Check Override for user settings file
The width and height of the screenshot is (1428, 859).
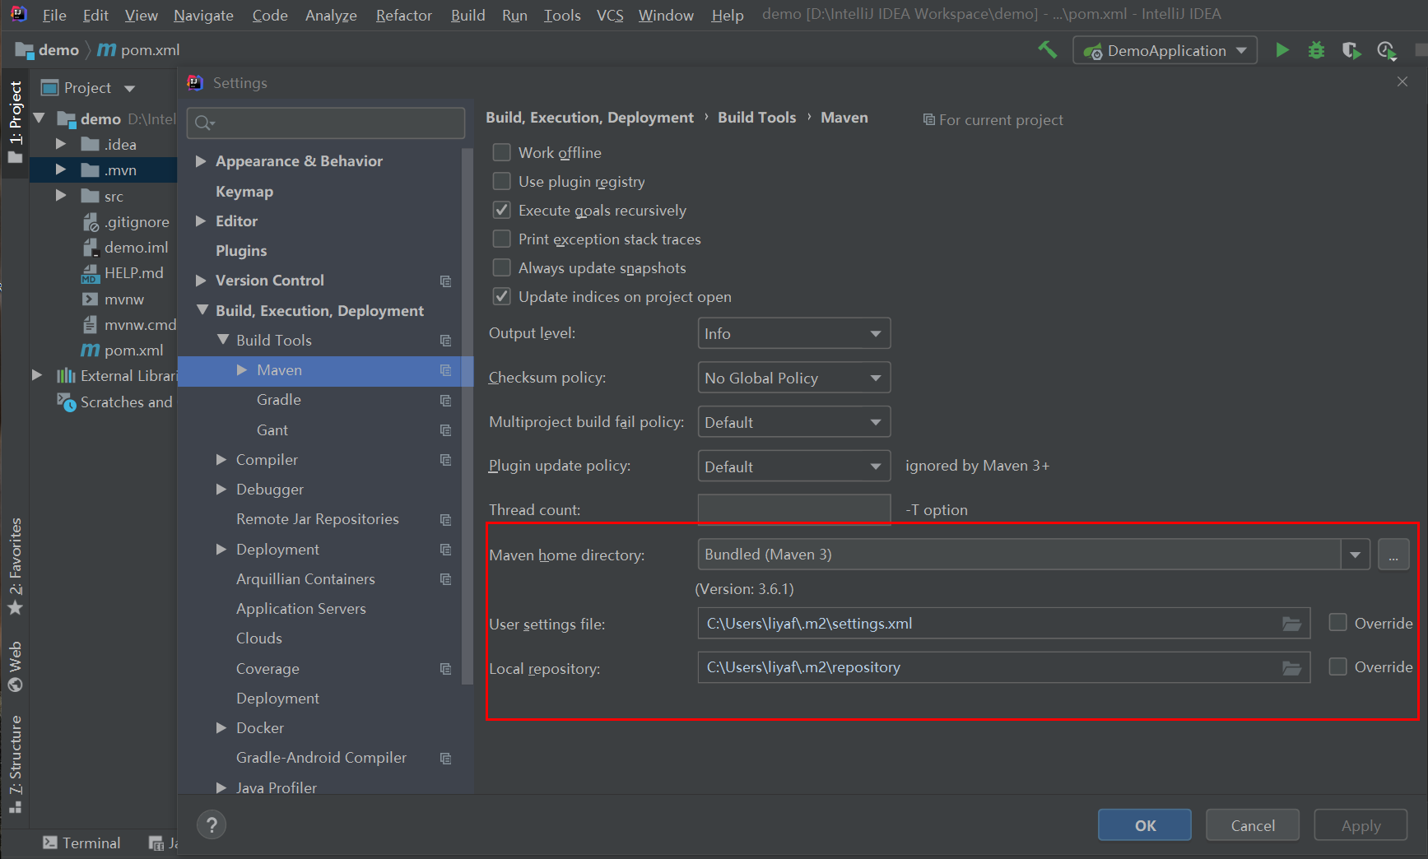pyautogui.click(x=1338, y=623)
